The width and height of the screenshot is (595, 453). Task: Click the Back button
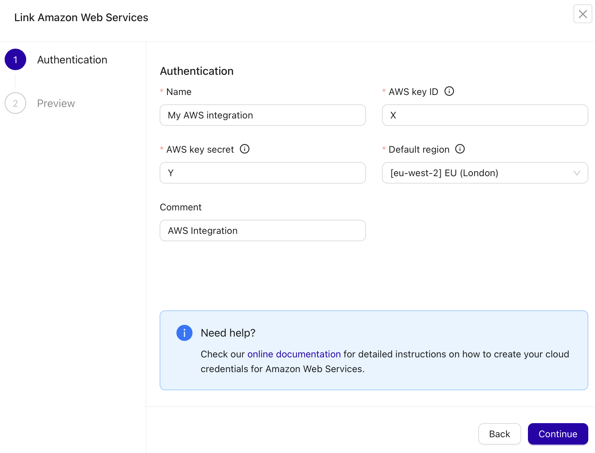(x=499, y=434)
